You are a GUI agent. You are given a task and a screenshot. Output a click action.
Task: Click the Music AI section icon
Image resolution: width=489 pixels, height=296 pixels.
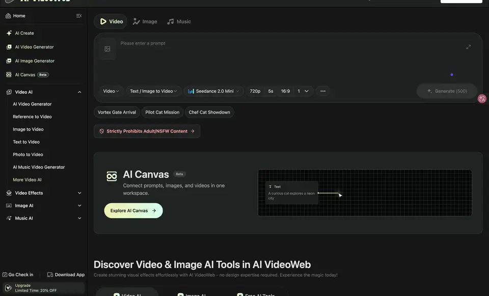9,218
